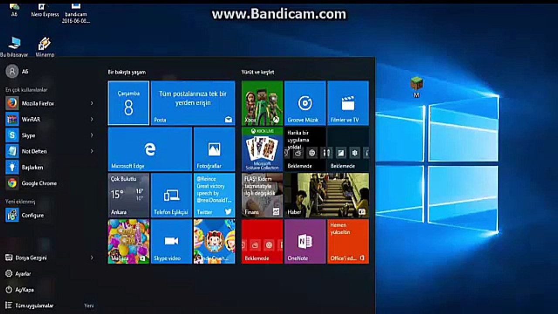
Task: Open the OneNote tile
Action: coord(305,241)
